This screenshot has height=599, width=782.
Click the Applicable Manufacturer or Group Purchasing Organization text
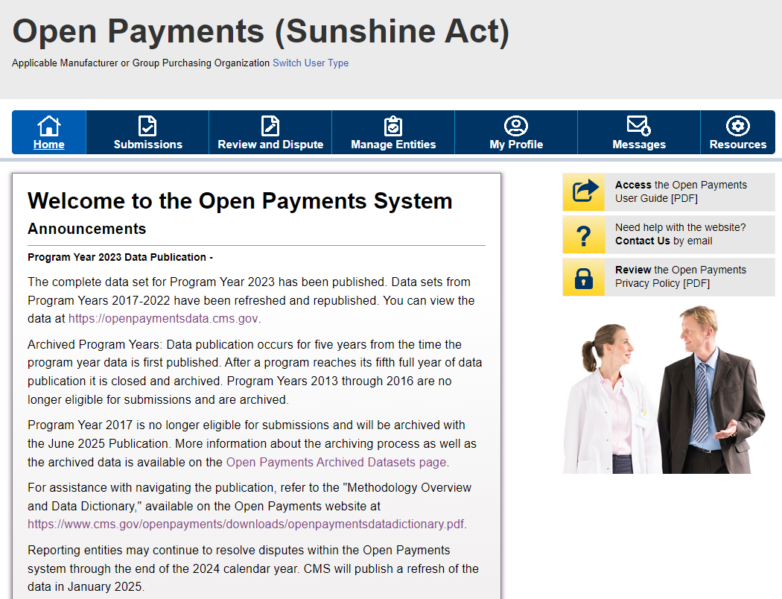141,63
